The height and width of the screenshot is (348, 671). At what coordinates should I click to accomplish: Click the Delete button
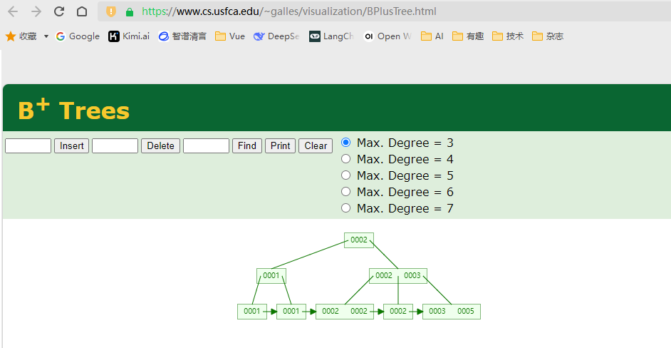(160, 145)
